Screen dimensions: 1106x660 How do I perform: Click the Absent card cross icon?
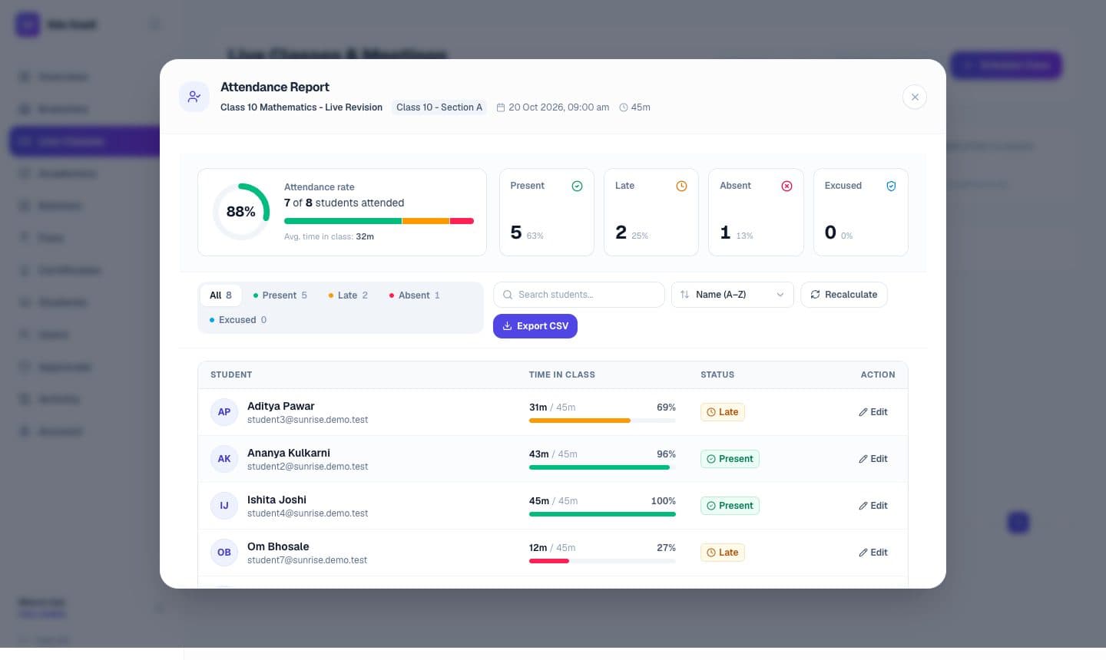[x=786, y=186]
